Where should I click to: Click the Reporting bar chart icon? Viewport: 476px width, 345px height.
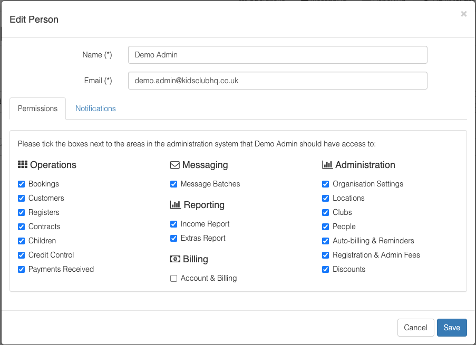point(175,205)
